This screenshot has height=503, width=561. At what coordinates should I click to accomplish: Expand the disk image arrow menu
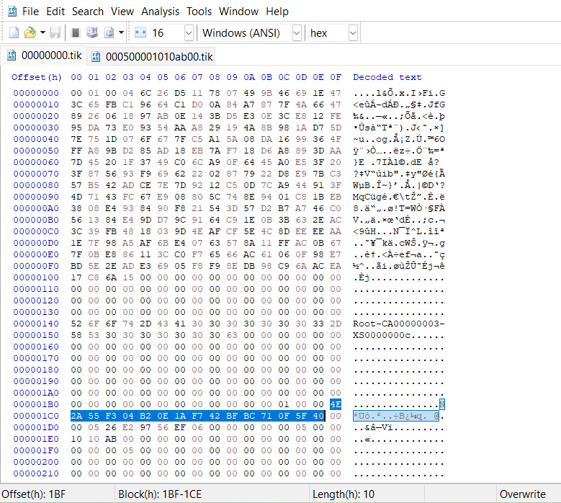pos(121,33)
